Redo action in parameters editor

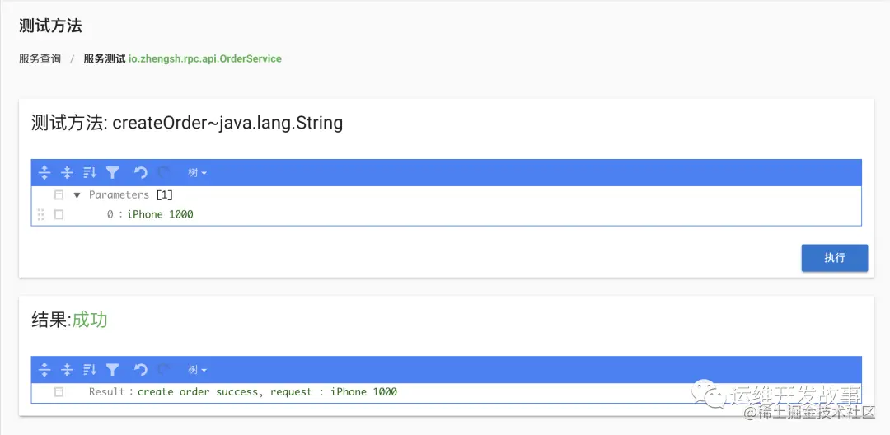[x=163, y=172]
